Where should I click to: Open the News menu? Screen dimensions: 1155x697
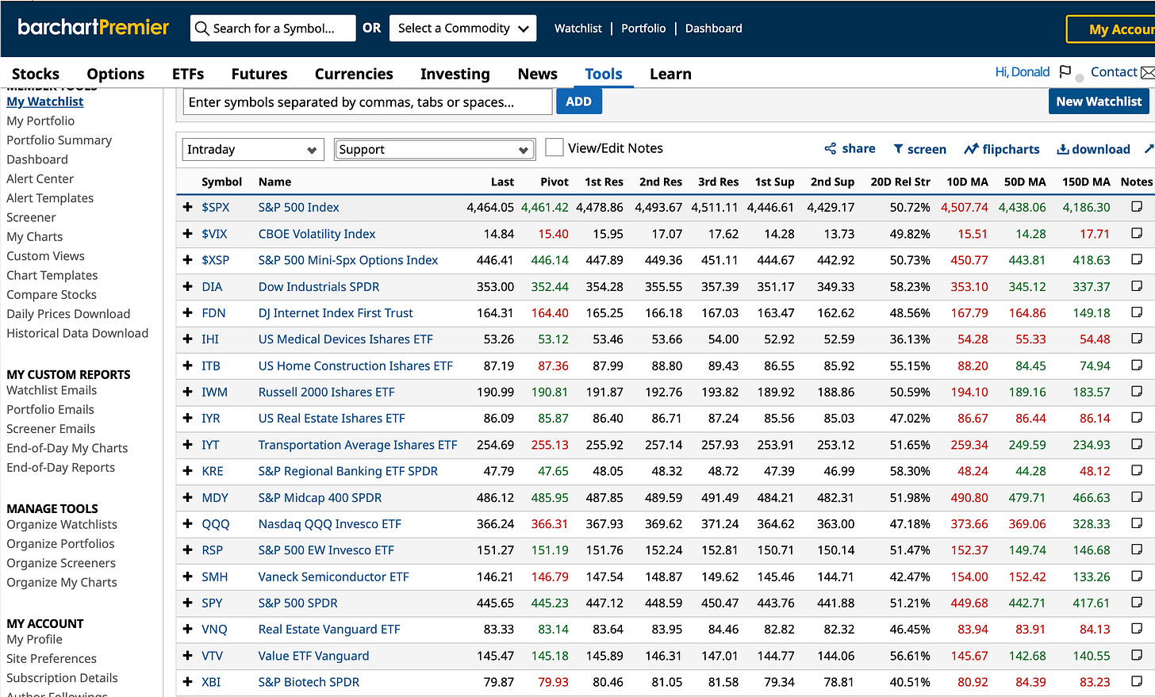point(538,74)
